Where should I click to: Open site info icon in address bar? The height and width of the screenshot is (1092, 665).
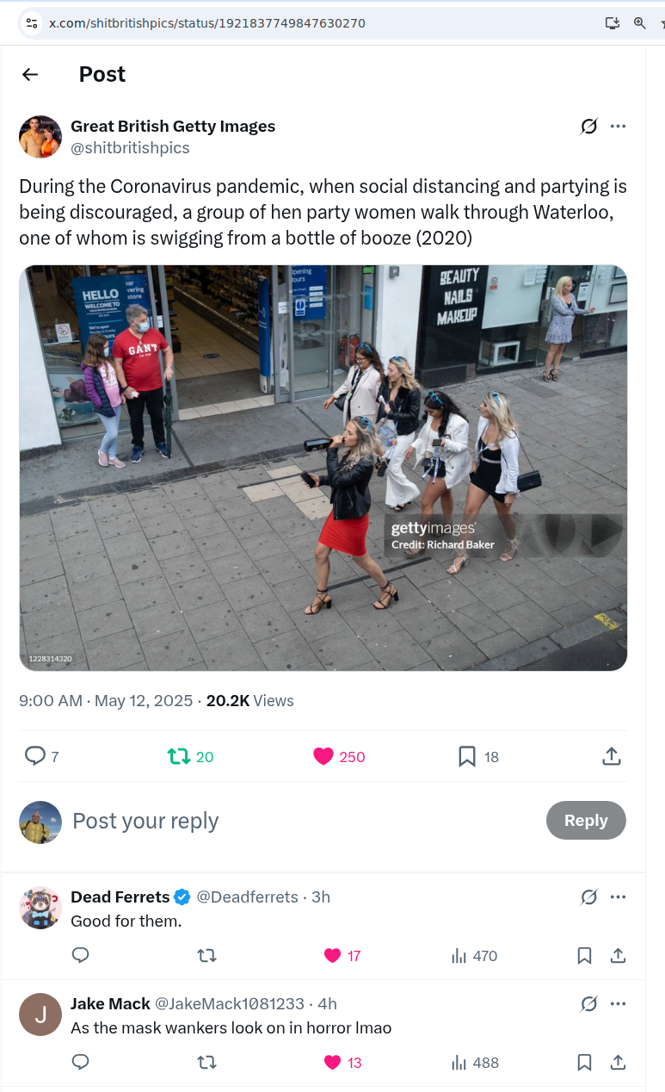tap(32, 23)
